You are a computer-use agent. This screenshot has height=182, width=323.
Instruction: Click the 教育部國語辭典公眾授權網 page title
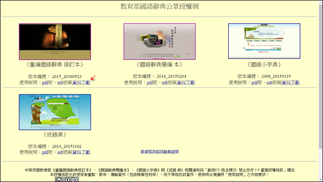click(160, 6)
